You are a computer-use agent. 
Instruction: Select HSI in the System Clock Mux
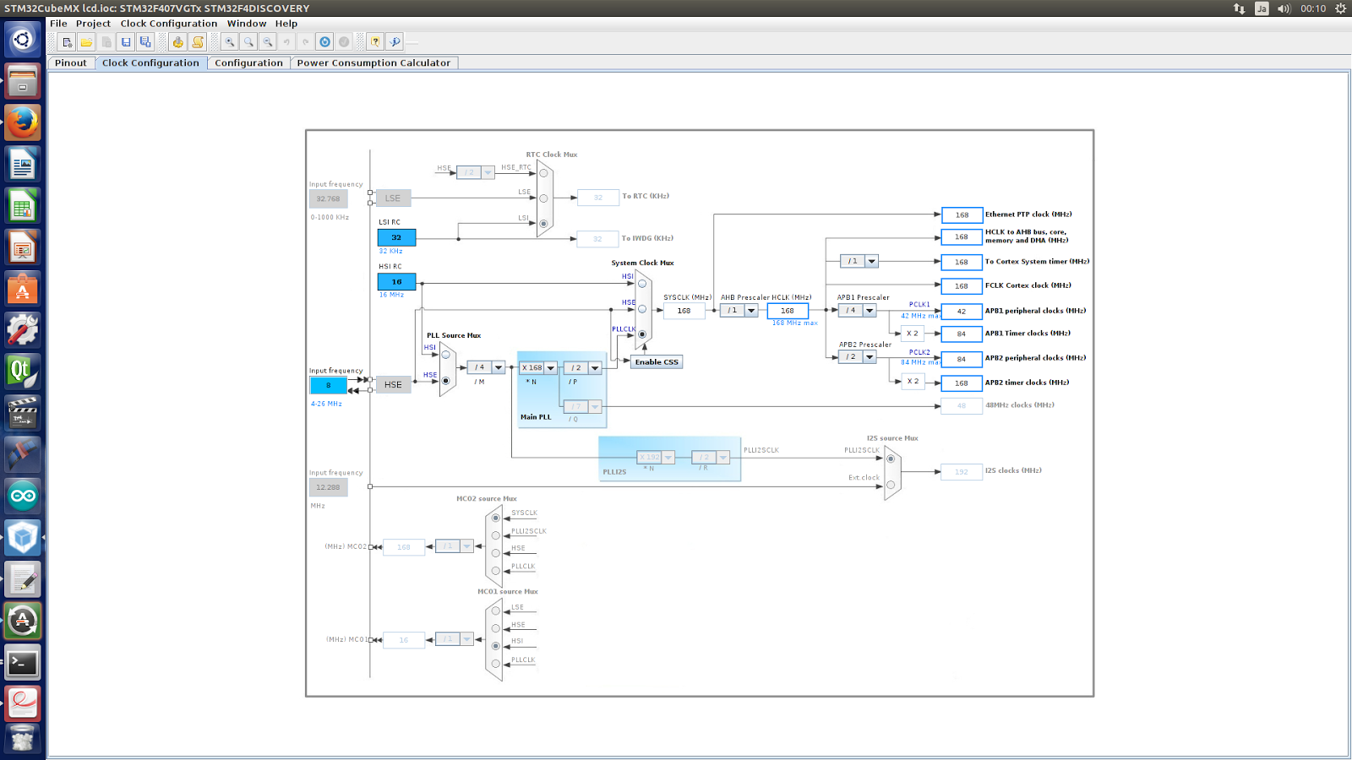(642, 284)
